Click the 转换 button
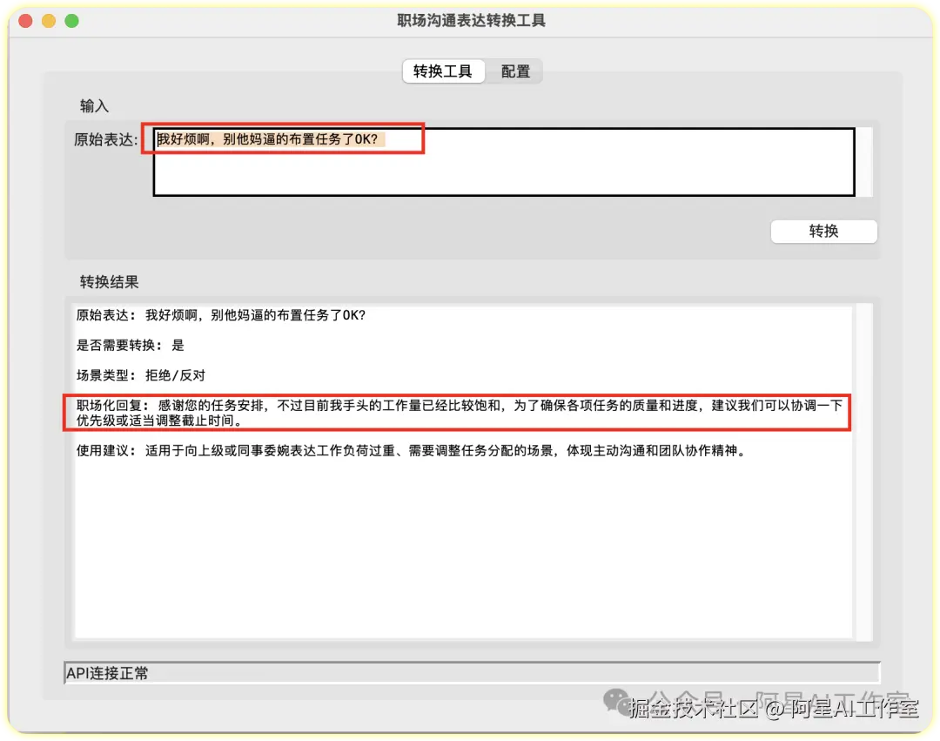The image size is (940, 741). 823,232
